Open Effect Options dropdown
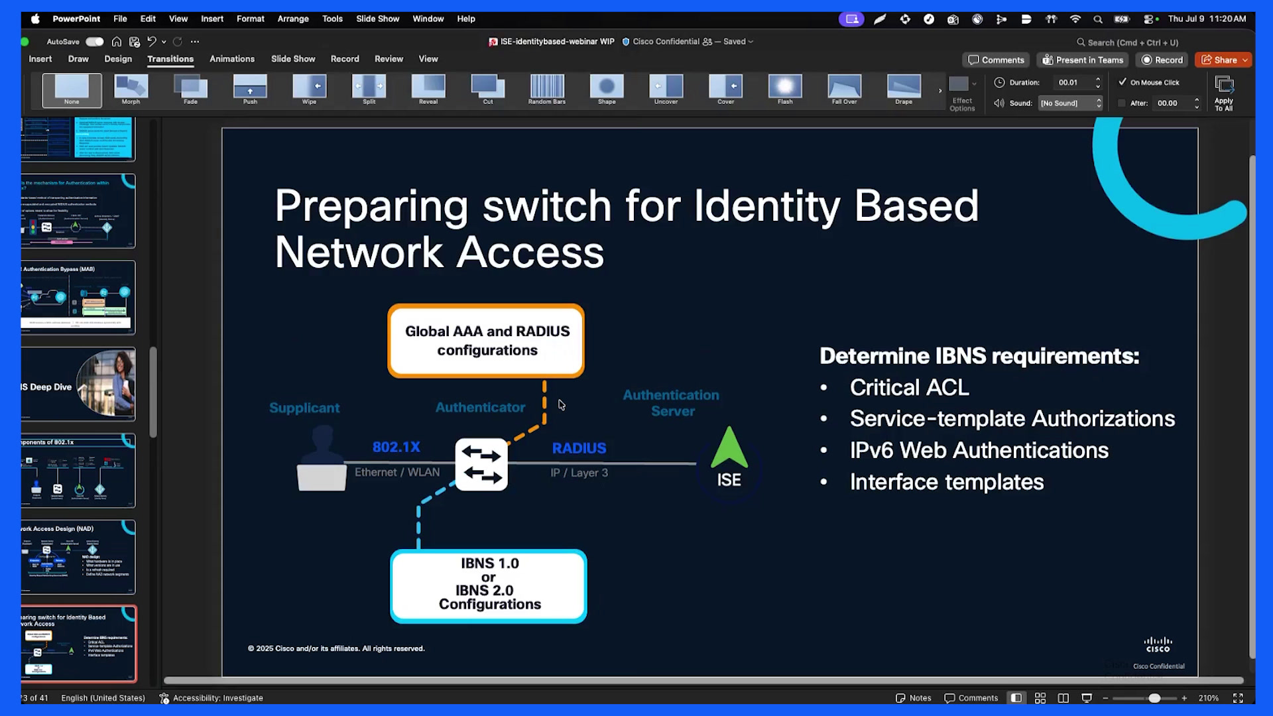The width and height of the screenshot is (1273, 716). point(962,93)
